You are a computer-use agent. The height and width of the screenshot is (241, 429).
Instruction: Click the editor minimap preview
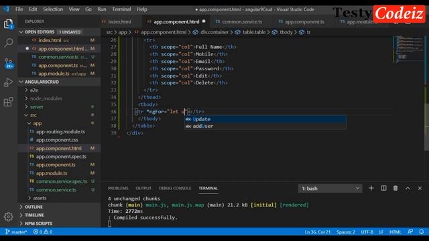[408, 49]
